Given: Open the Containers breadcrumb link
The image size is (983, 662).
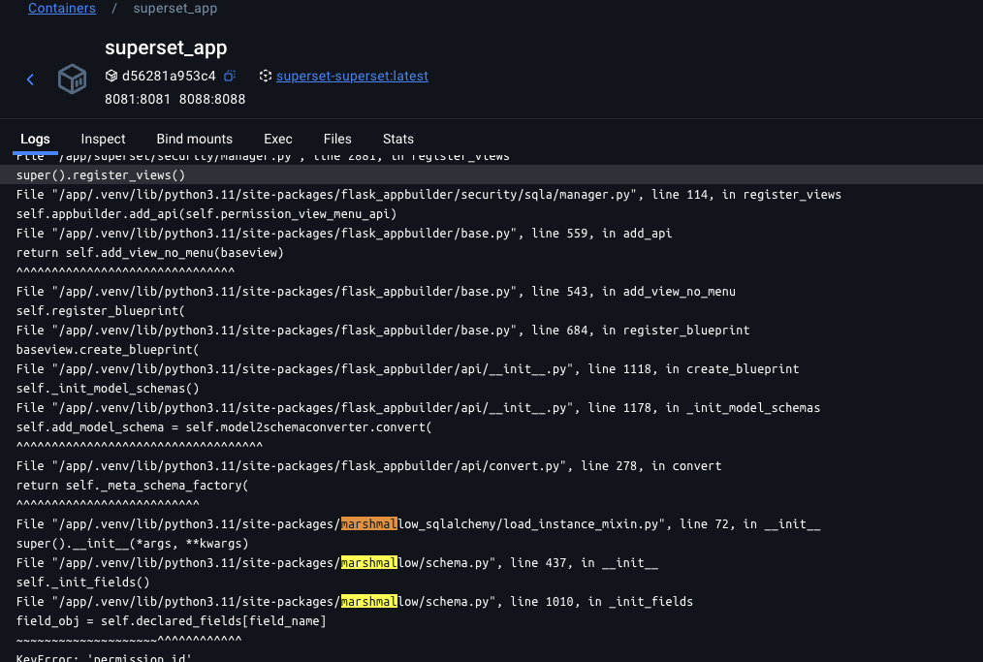Looking at the screenshot, I should click(x=62, y=8).
